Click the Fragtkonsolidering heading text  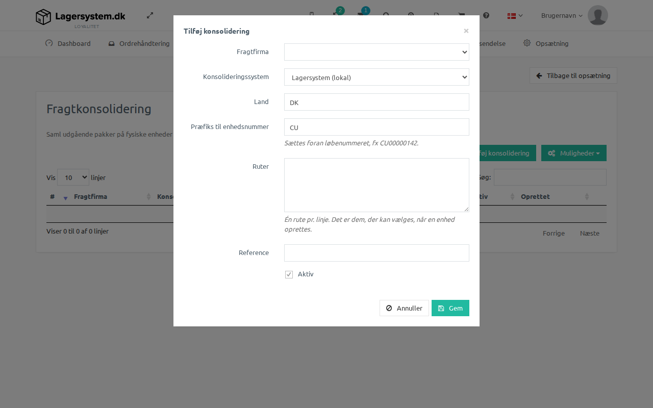[x=99, y=109]
